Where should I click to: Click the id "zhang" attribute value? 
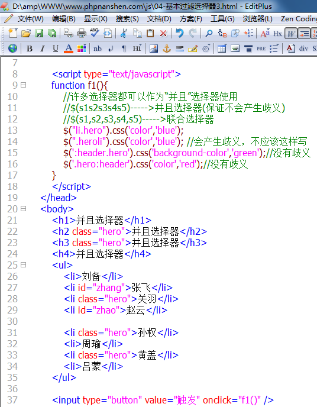click(109, 288)
